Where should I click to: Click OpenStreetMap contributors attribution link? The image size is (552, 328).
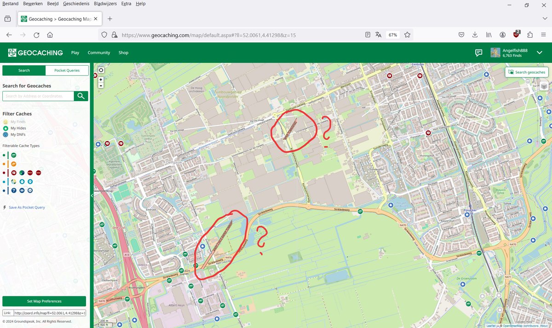point(520,325)
